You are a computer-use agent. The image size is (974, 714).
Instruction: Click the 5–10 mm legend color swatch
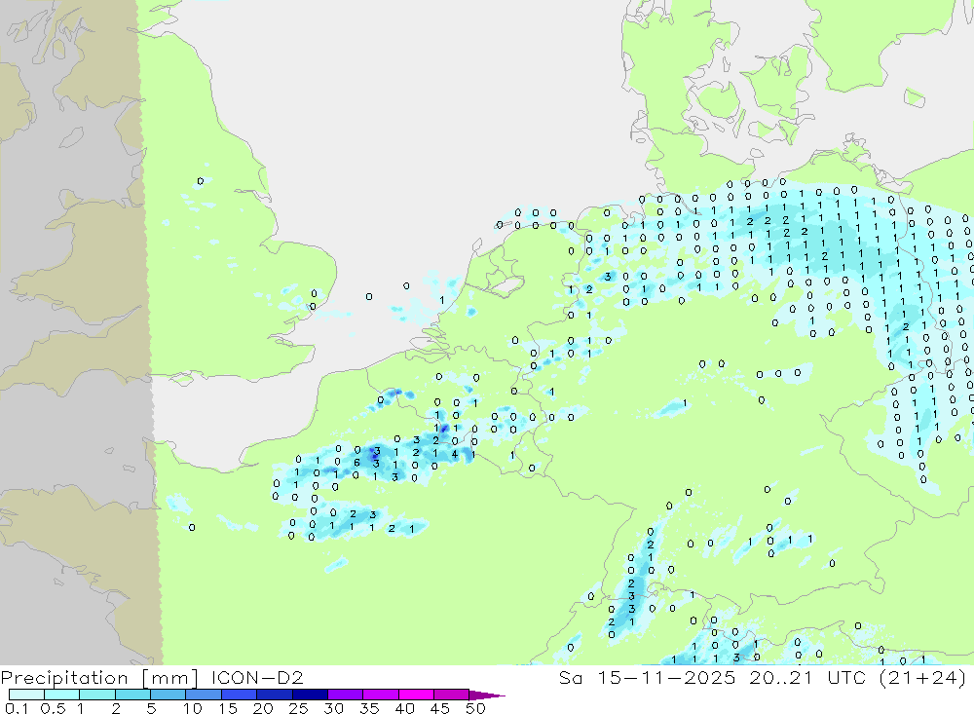[x=169, y=695]
